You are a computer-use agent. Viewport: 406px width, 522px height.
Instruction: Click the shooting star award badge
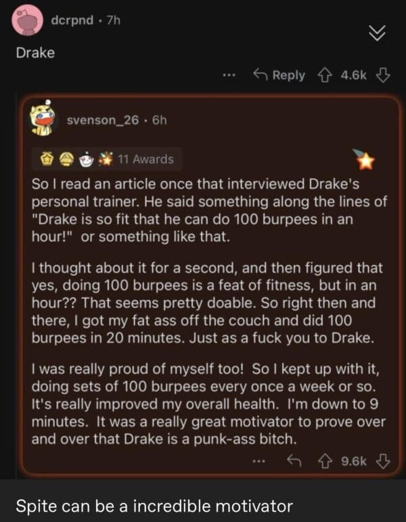tap(365, 158)
